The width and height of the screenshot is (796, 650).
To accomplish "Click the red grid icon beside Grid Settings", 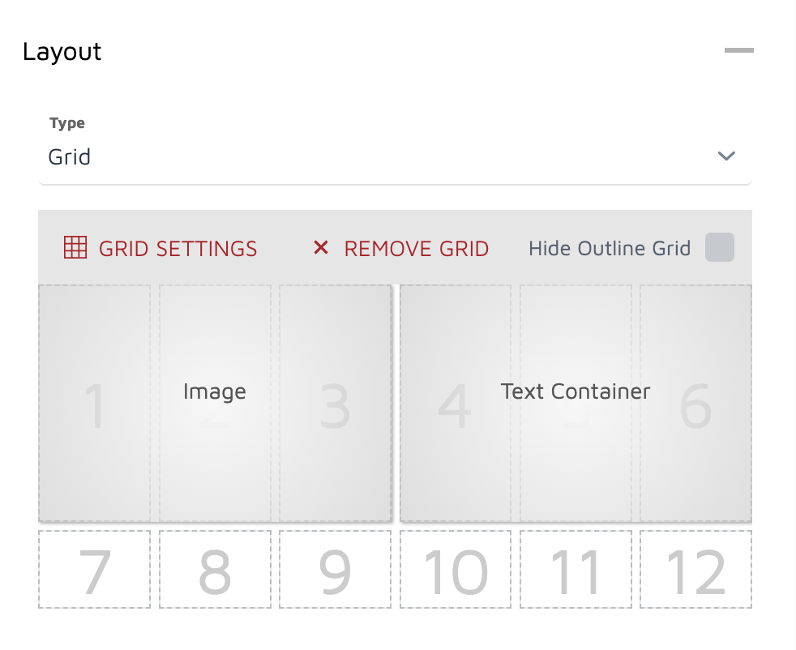I will tap(75, 248).
